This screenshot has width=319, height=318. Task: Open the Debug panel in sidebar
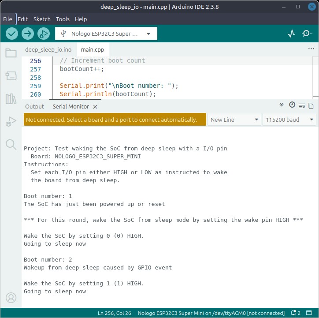tap(11, 122)
